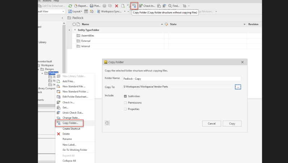Click the Folder Name input field
The width and height of the screenshot is (288, 163).
[182, 79]
